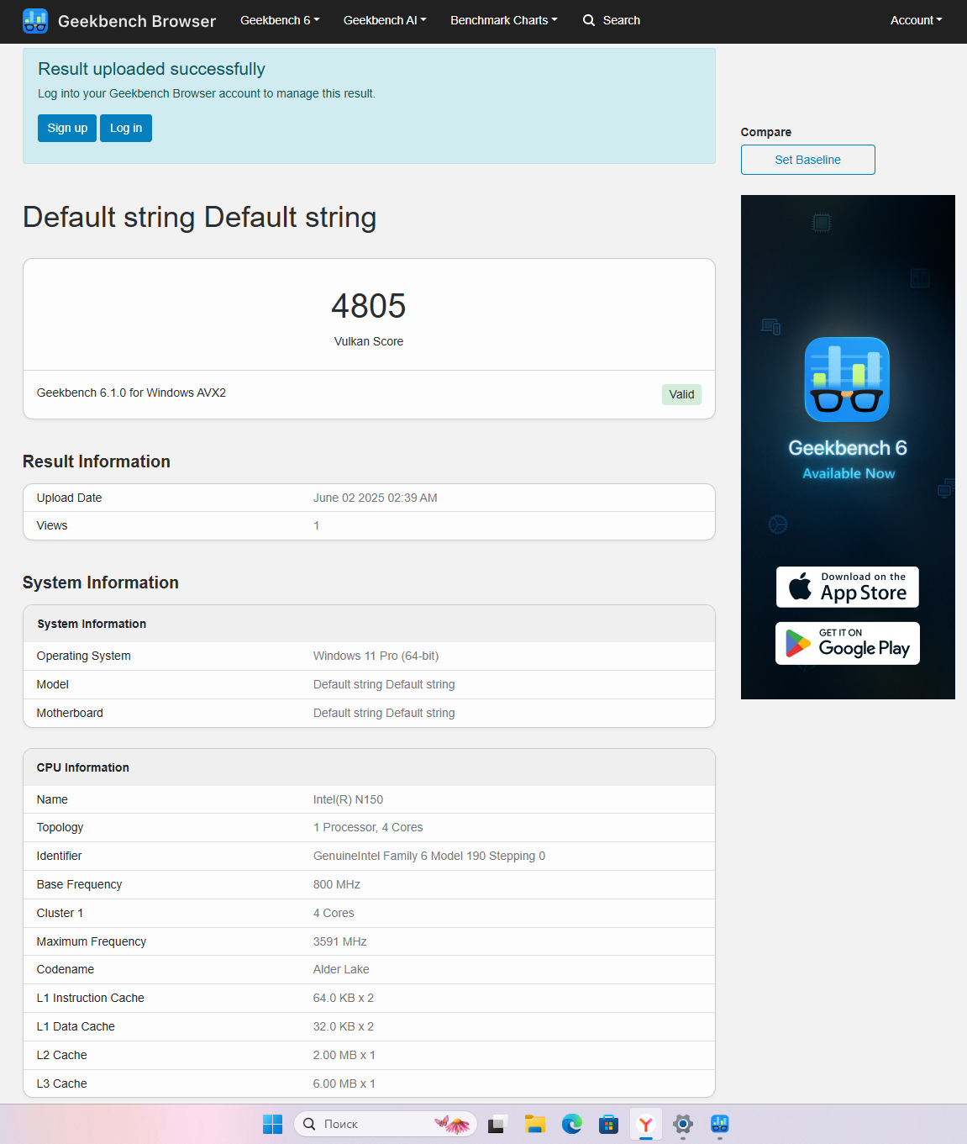
Task: Click the Geekbench Browser logo icon
Action: [35, 20]
